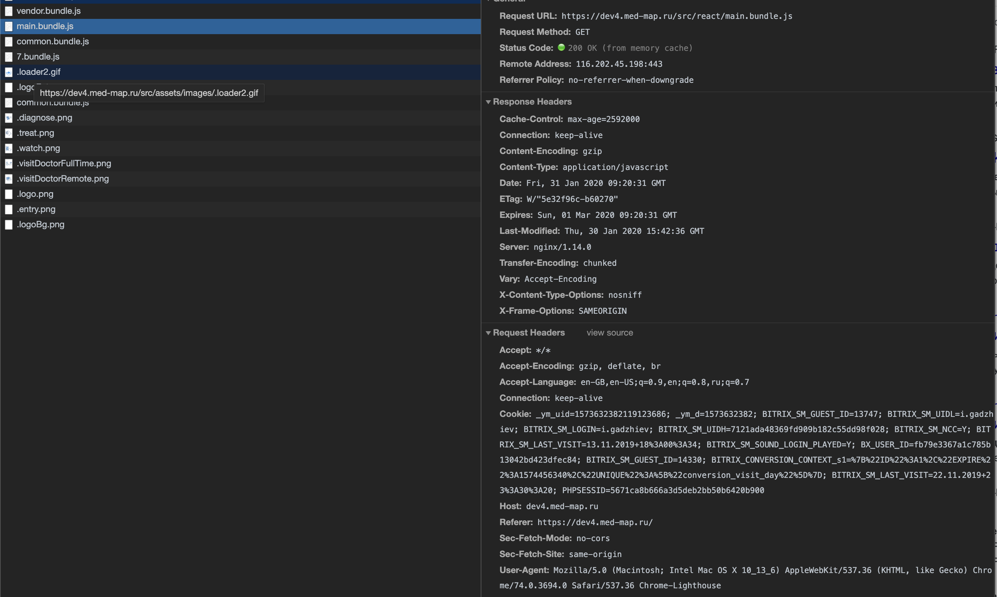Click the Accept-Language header value
Screen dimensions: 997x597
coord(665,382)
